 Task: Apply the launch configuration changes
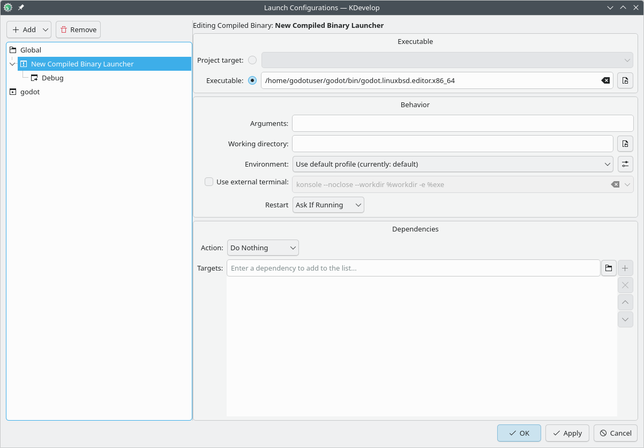pos(567,433)
